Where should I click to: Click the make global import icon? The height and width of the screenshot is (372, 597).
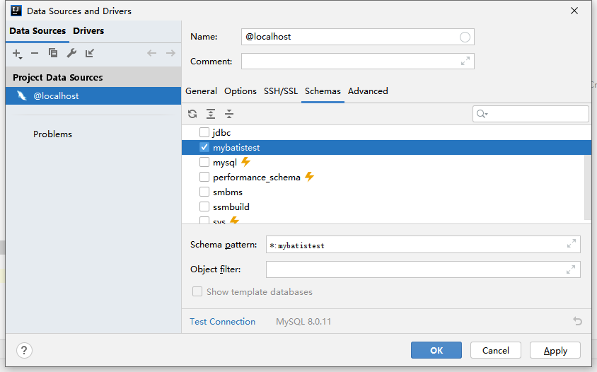point(90,53)
